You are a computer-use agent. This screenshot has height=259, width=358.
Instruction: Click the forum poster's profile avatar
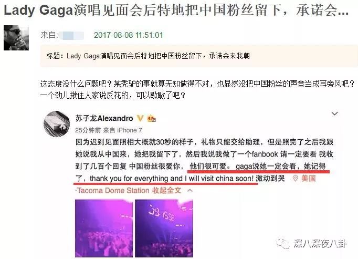click(x=16, y=38)
